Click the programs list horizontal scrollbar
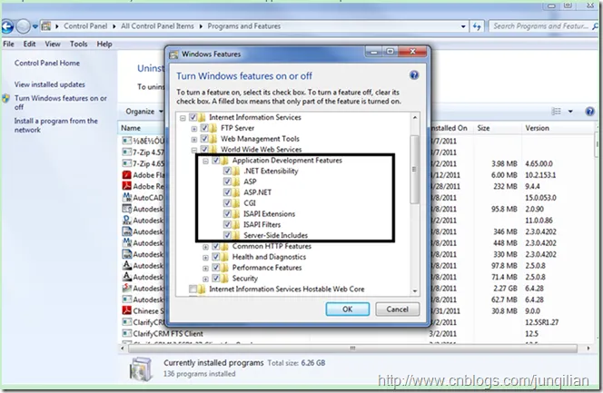Screen dimensions: 603x393 [352, 349]
